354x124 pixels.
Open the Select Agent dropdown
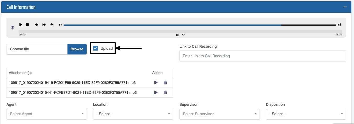[x=47, y=114]
